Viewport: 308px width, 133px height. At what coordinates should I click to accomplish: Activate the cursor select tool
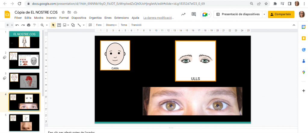click(53, 25)
